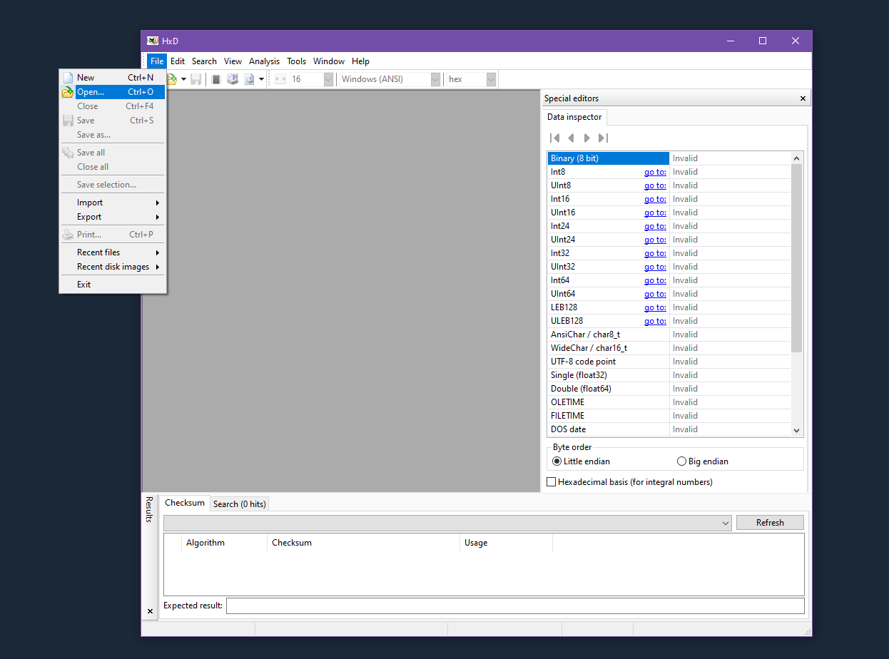Enable Hexadecimal basis for integral numbers
Viewport: 889px width, 659px height.
tap(552, 482)
